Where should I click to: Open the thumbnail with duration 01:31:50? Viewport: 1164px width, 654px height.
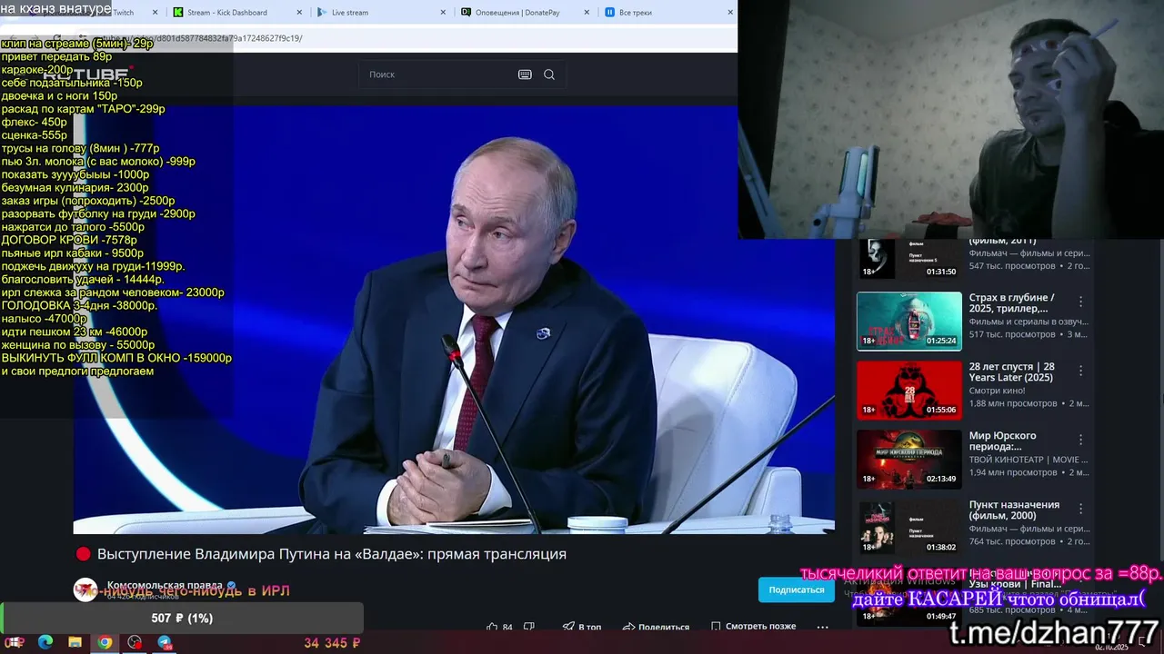[908, 258]
